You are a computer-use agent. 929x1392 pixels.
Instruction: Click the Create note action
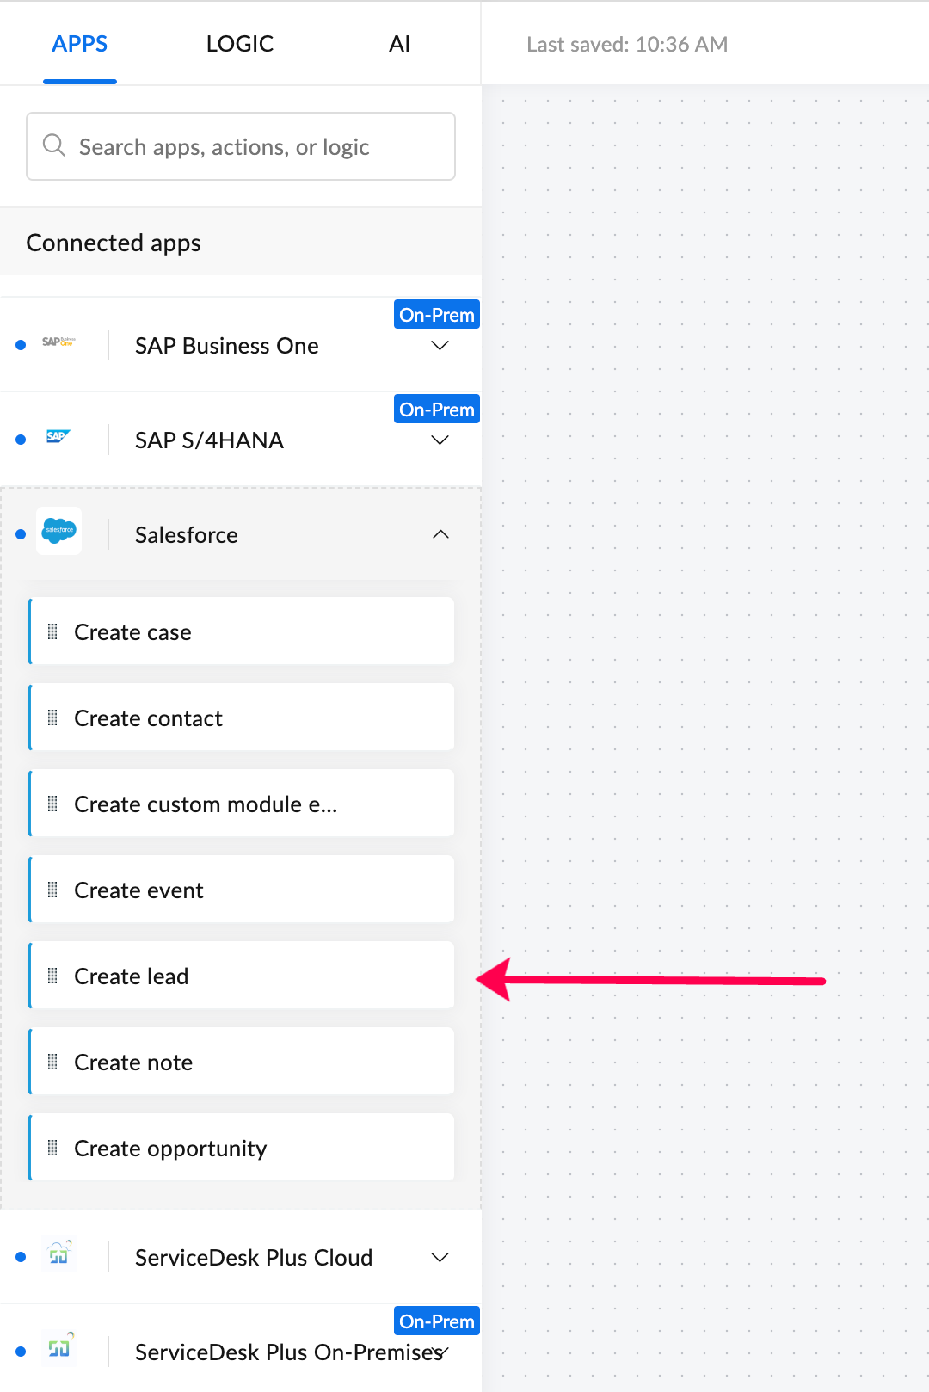tap(242, 1062)
